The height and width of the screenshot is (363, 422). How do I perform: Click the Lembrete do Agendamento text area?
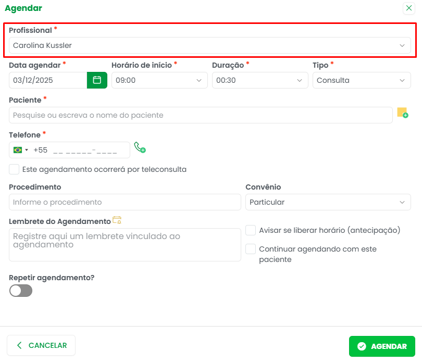click(x=125, y=244)
